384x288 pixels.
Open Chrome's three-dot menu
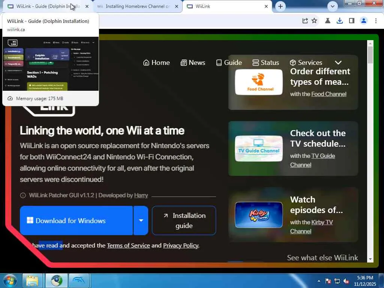pos(376,21)
